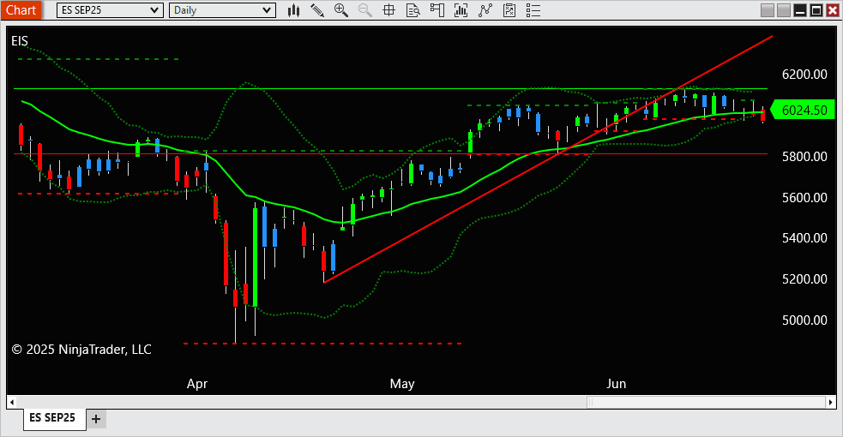This screenshot has height=437, width=843.
Task: Click the May time axis label
Action: [x=402, y=384]
